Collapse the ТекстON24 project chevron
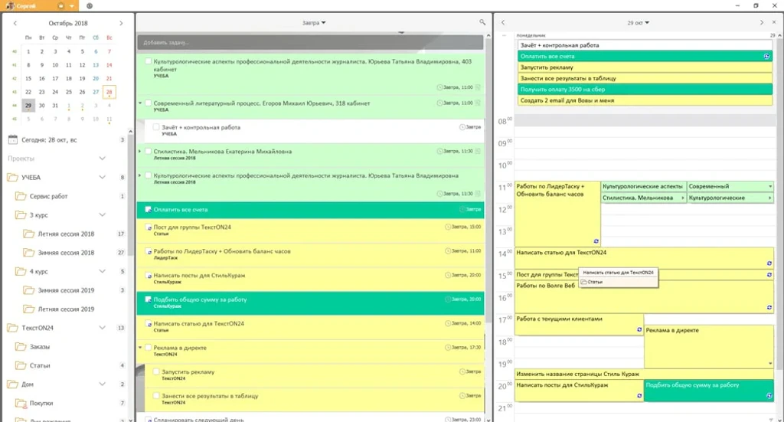Image resolution: width=784 pixels, height=422 pixels. pos(102,328)
